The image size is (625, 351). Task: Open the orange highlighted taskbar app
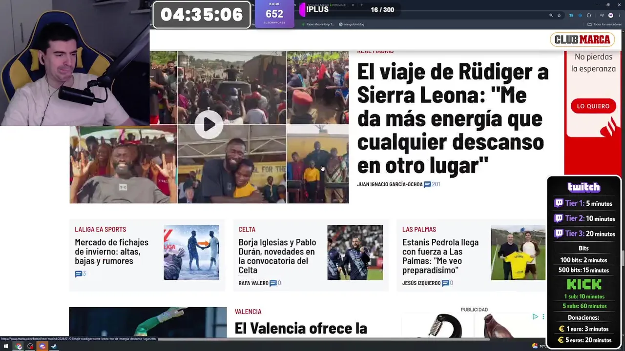(42, 347)
